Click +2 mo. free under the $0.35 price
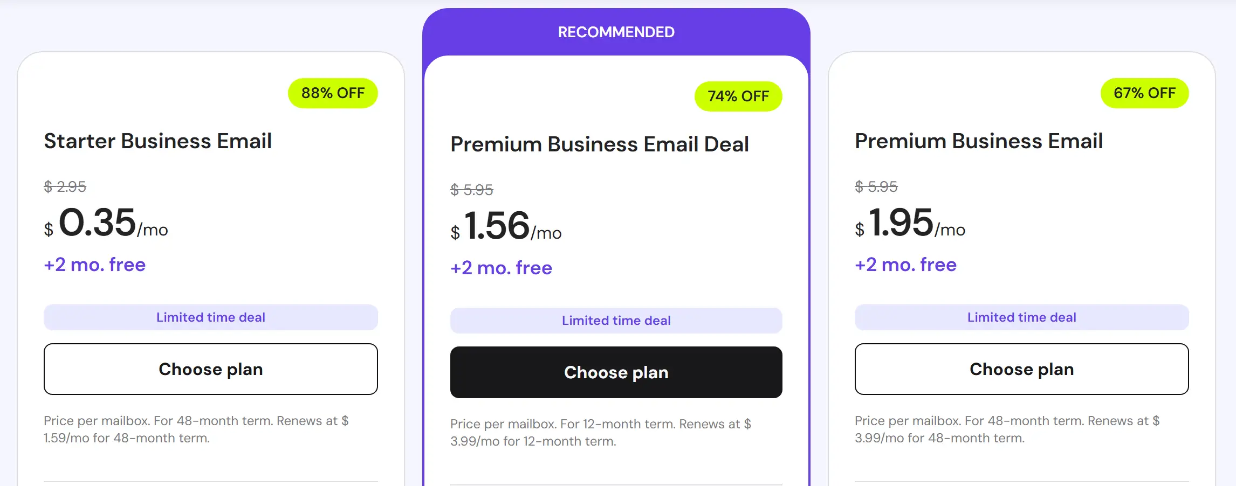 (x=95, y=265)
